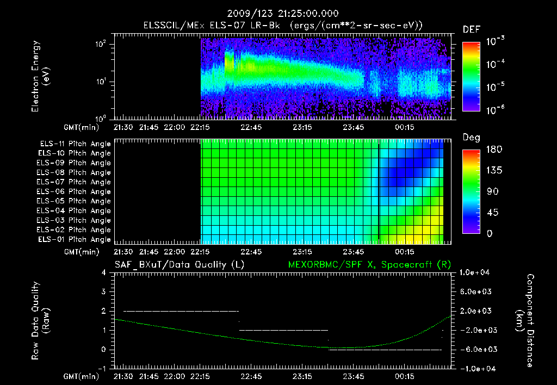Click the 90 tick on Deg colorbar
This screenshot has height=385, width=557.
point(493,192)
